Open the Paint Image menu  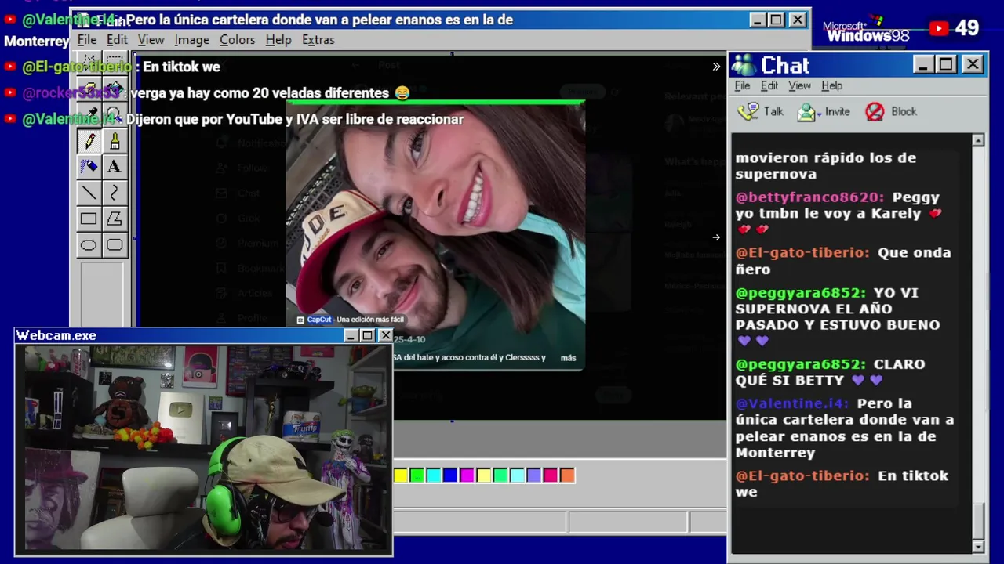click(x=191, y=39)
